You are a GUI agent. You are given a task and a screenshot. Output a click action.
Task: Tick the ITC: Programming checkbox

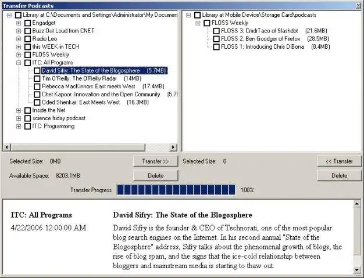tap(28, 127)
